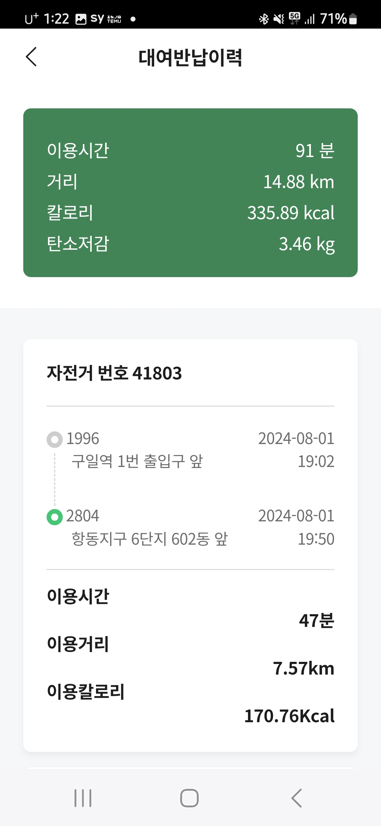
Task: Tap the 3.46 kg carbon reduction value
Action: pyautogui.click(x=307, y=244)
